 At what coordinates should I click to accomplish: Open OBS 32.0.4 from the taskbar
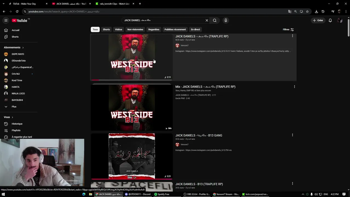(197, 194)
